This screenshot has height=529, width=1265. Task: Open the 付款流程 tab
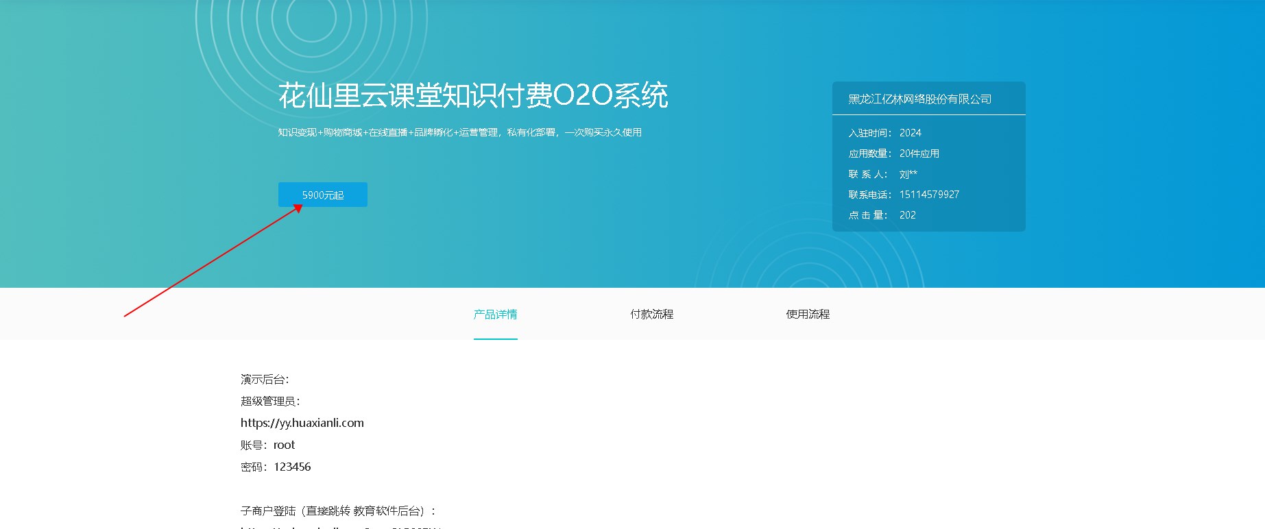pos(651,314)
